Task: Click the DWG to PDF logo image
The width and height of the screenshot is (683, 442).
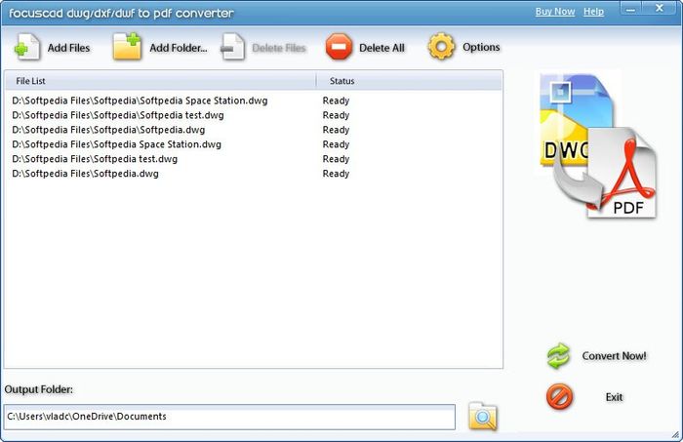Action: (x=597, y=146)
